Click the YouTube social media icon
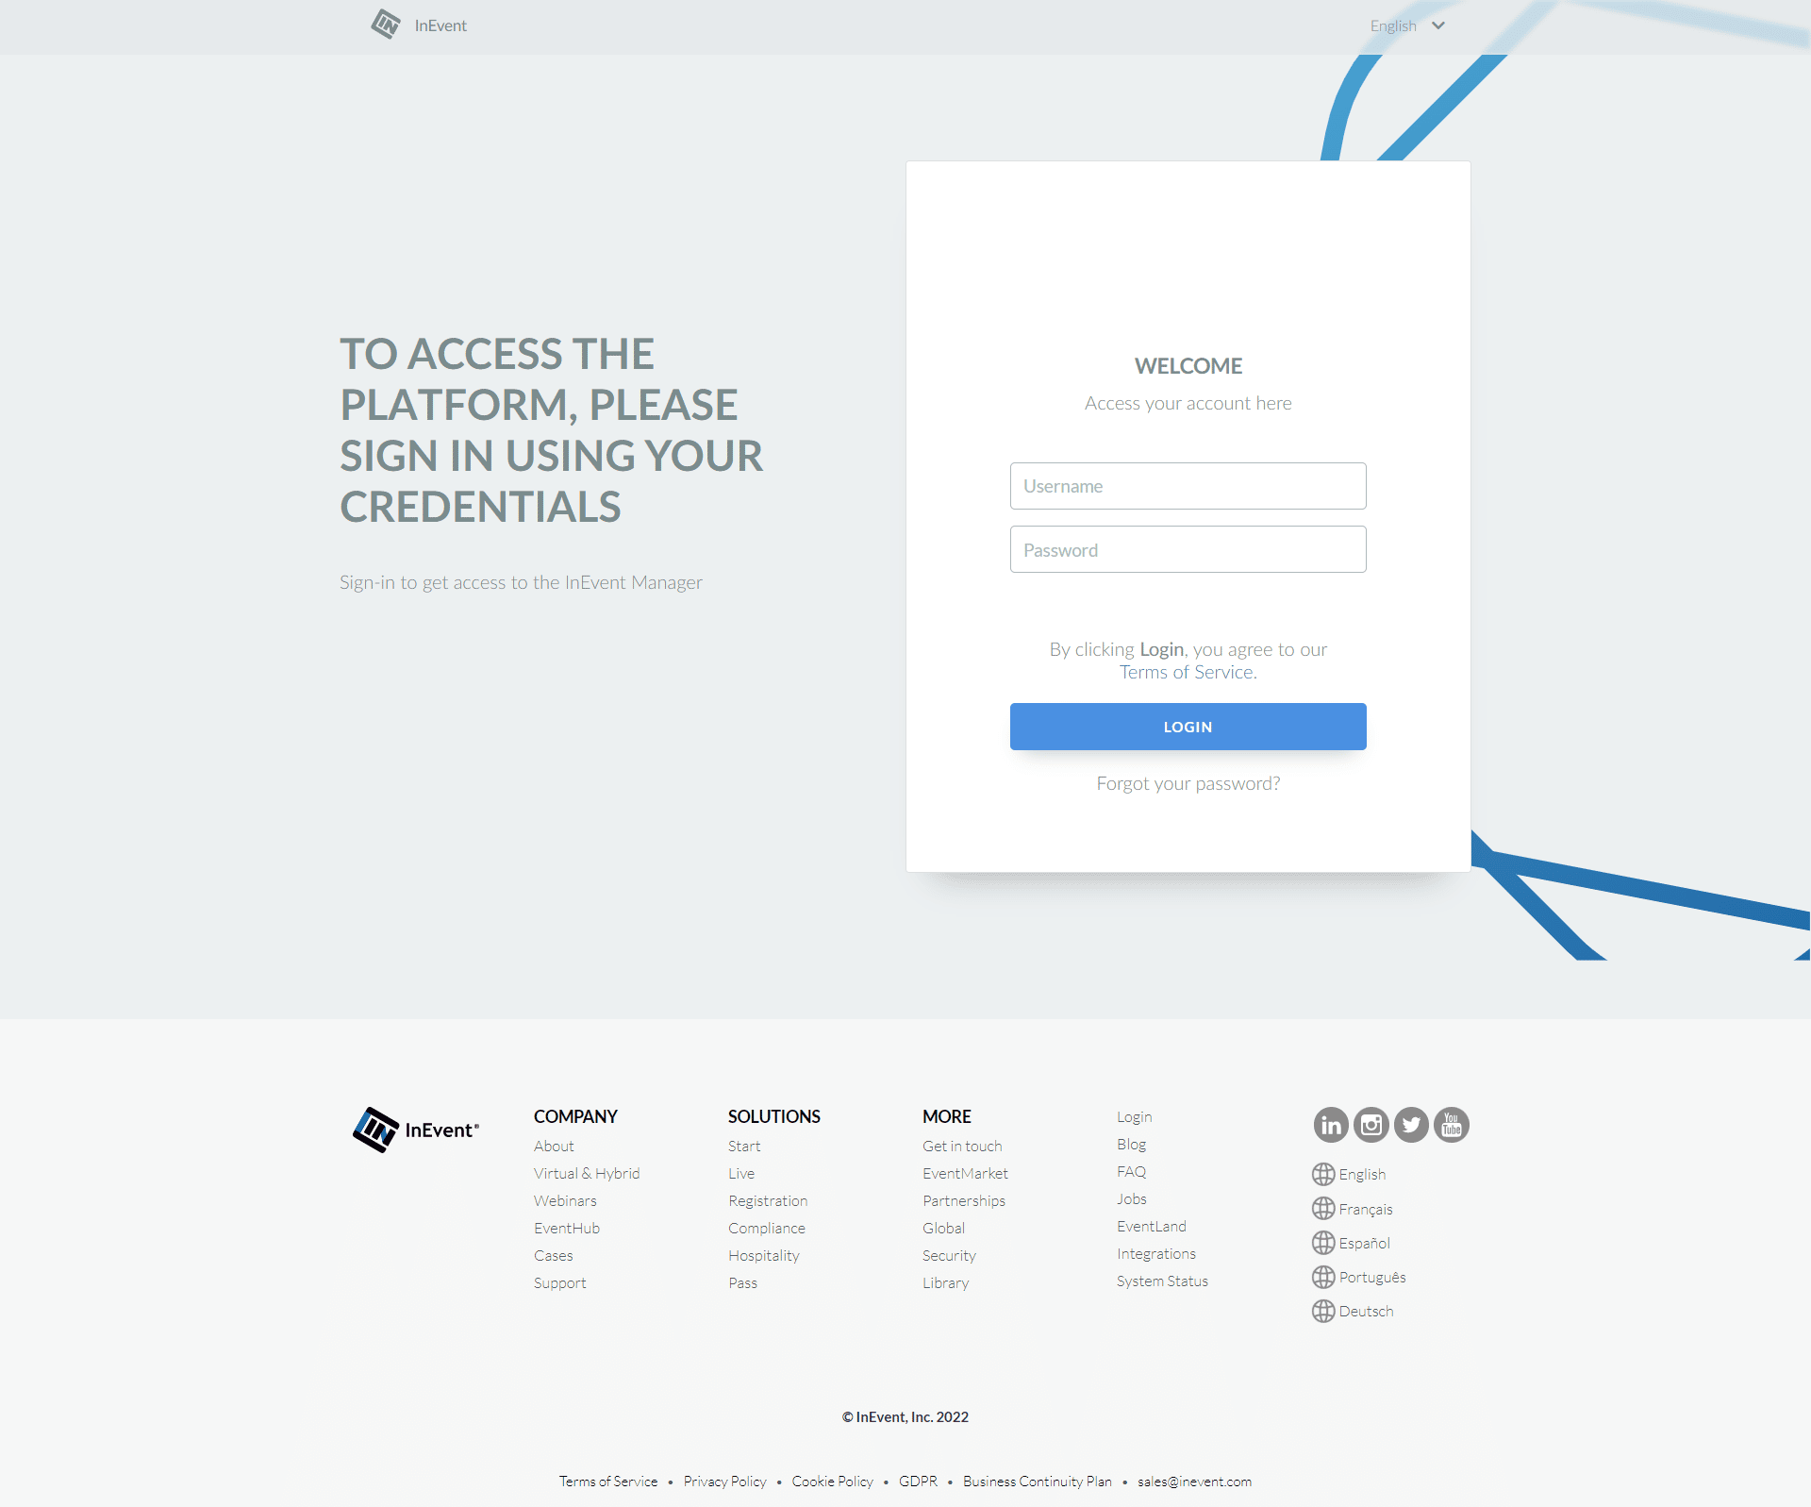This screenshot has width=1811, height=1507. pos(1450,1125)
